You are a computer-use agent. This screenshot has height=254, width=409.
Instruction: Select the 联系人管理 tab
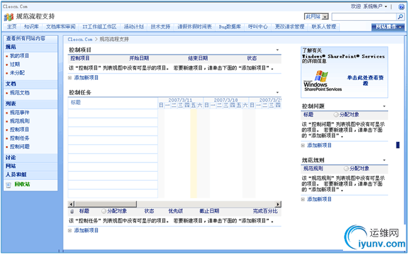click(x=324, y=27)
